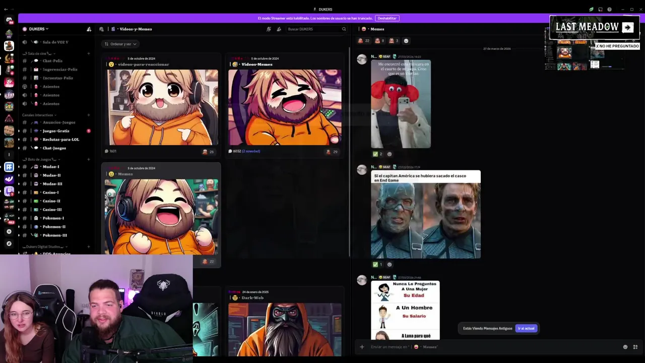Collapse the Canales interactivos category
The image size is (645, 363).
39,115
